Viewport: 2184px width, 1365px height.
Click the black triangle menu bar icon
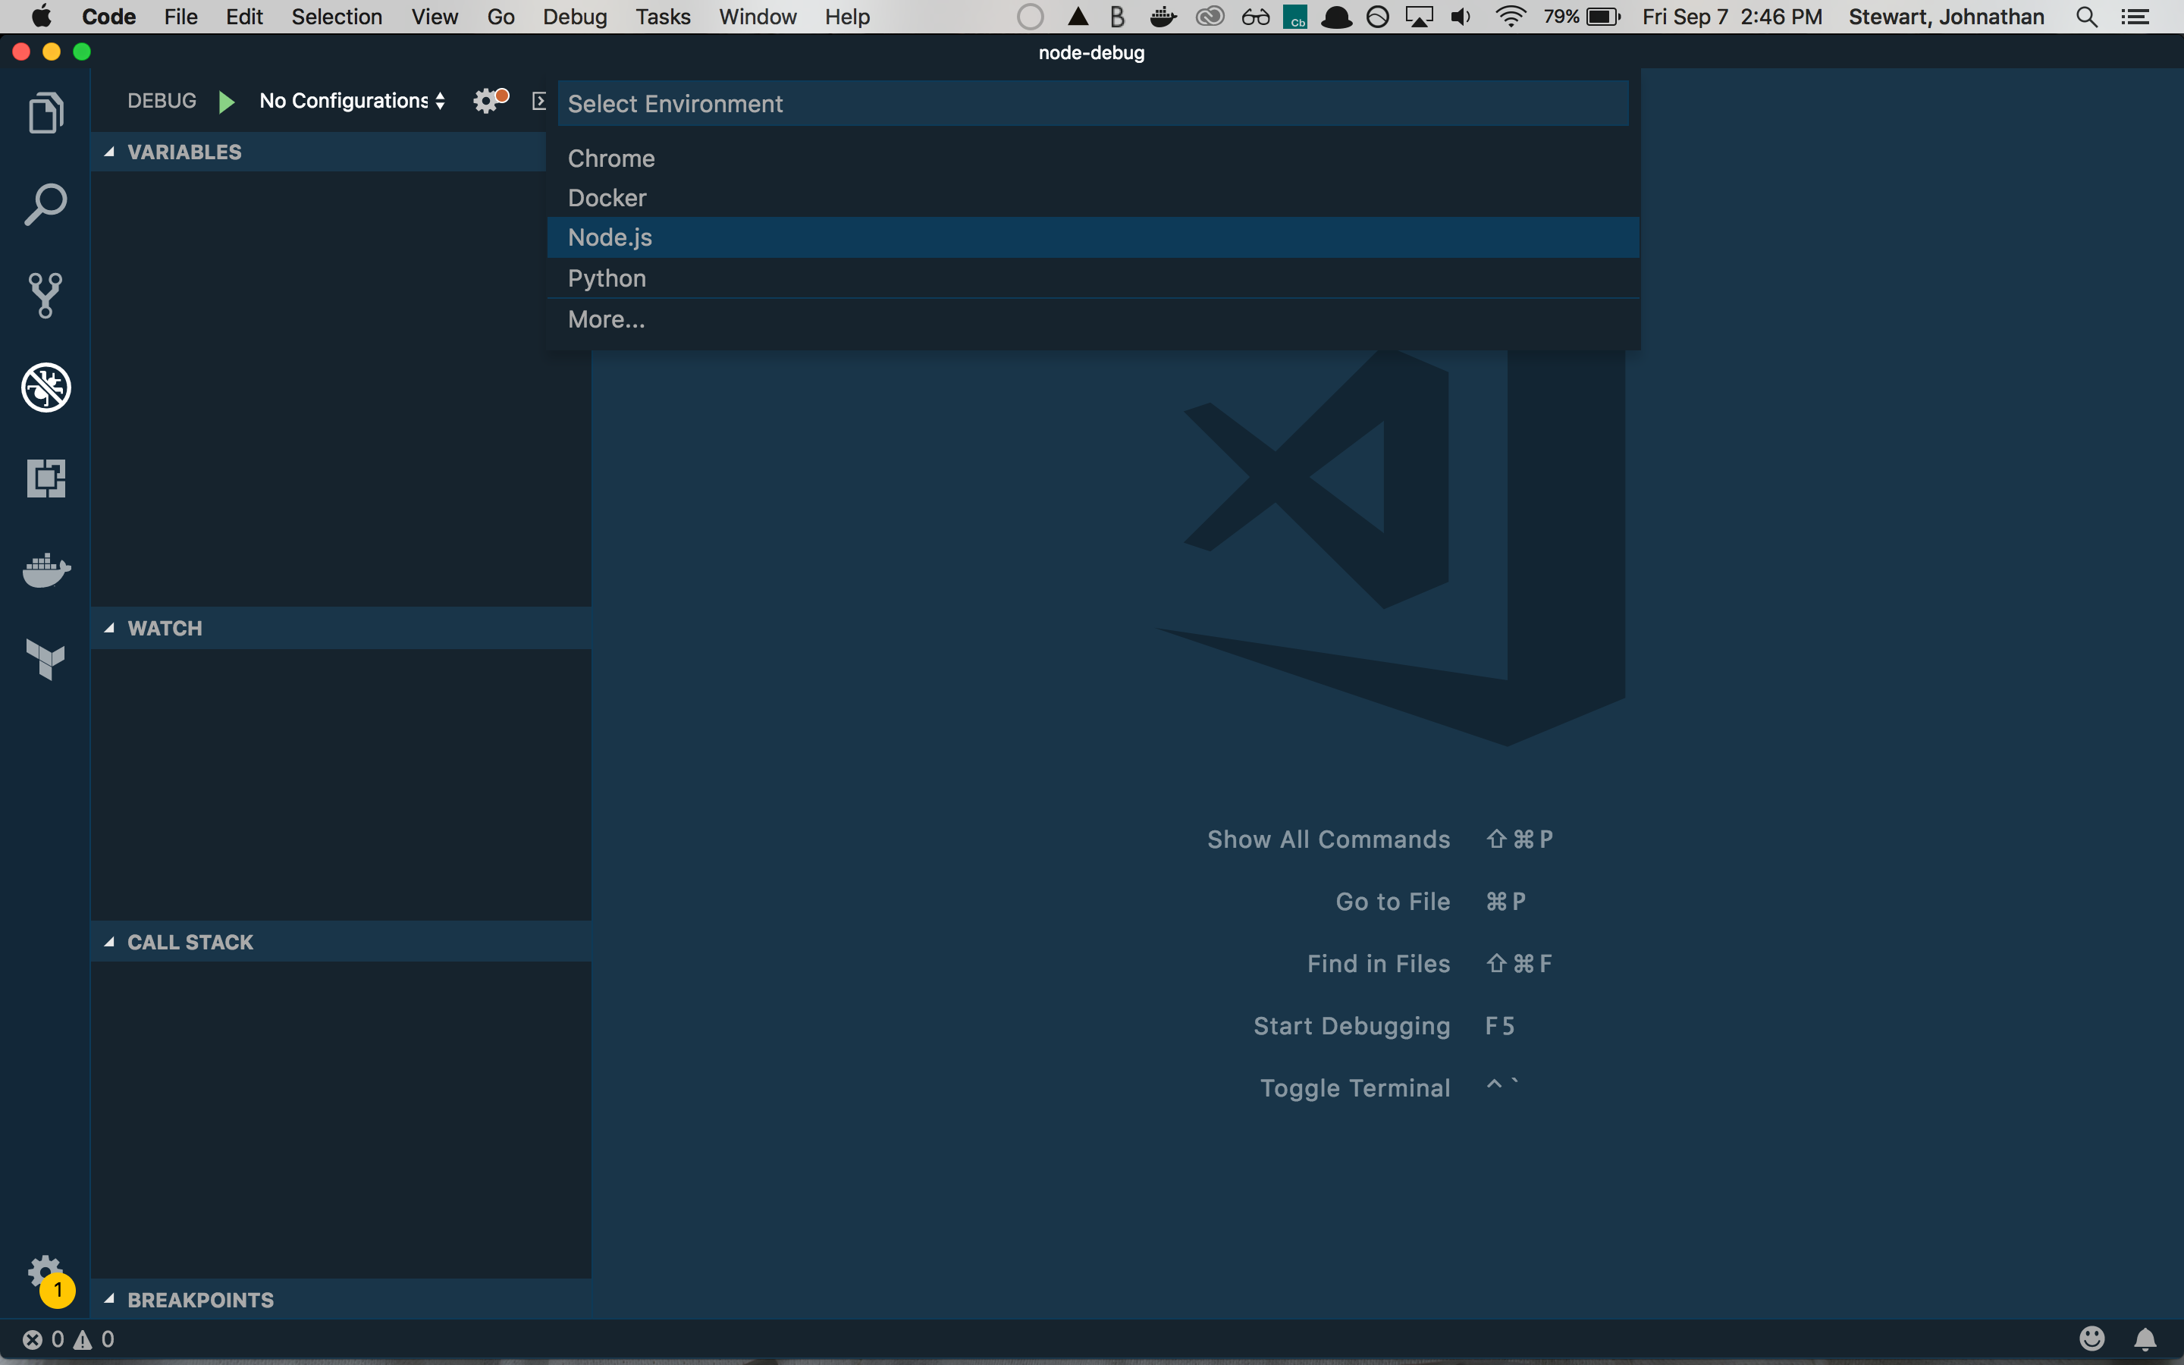coord(1078,16)
